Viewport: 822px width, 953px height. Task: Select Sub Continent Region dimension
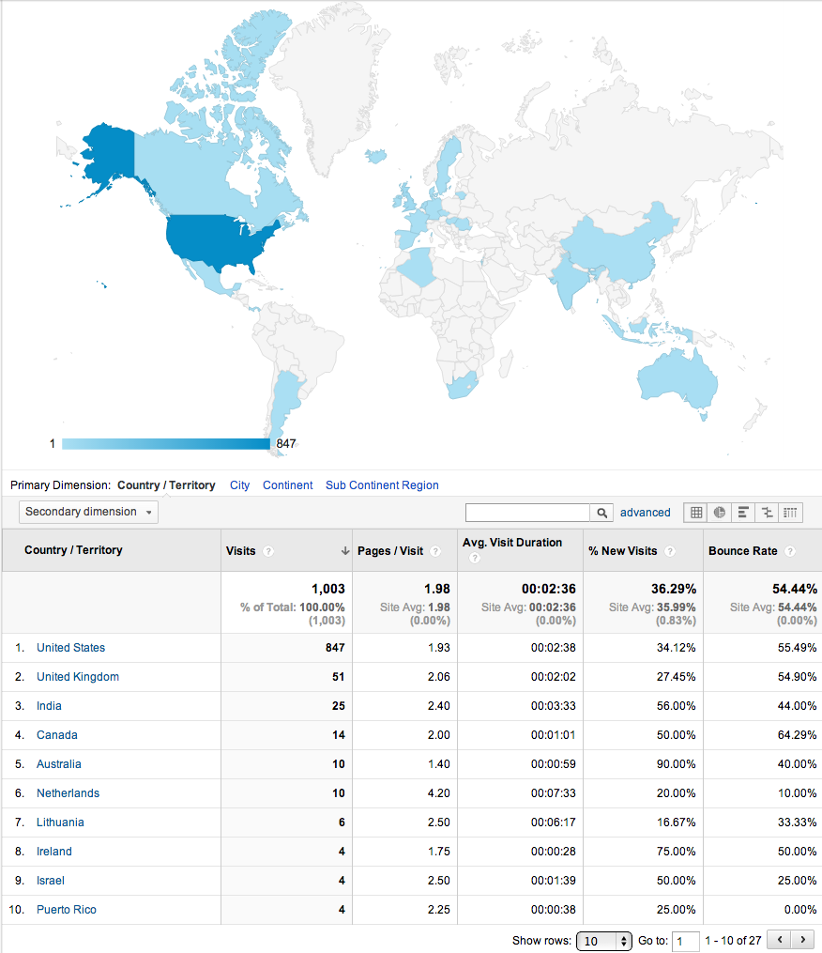point(382,485)
